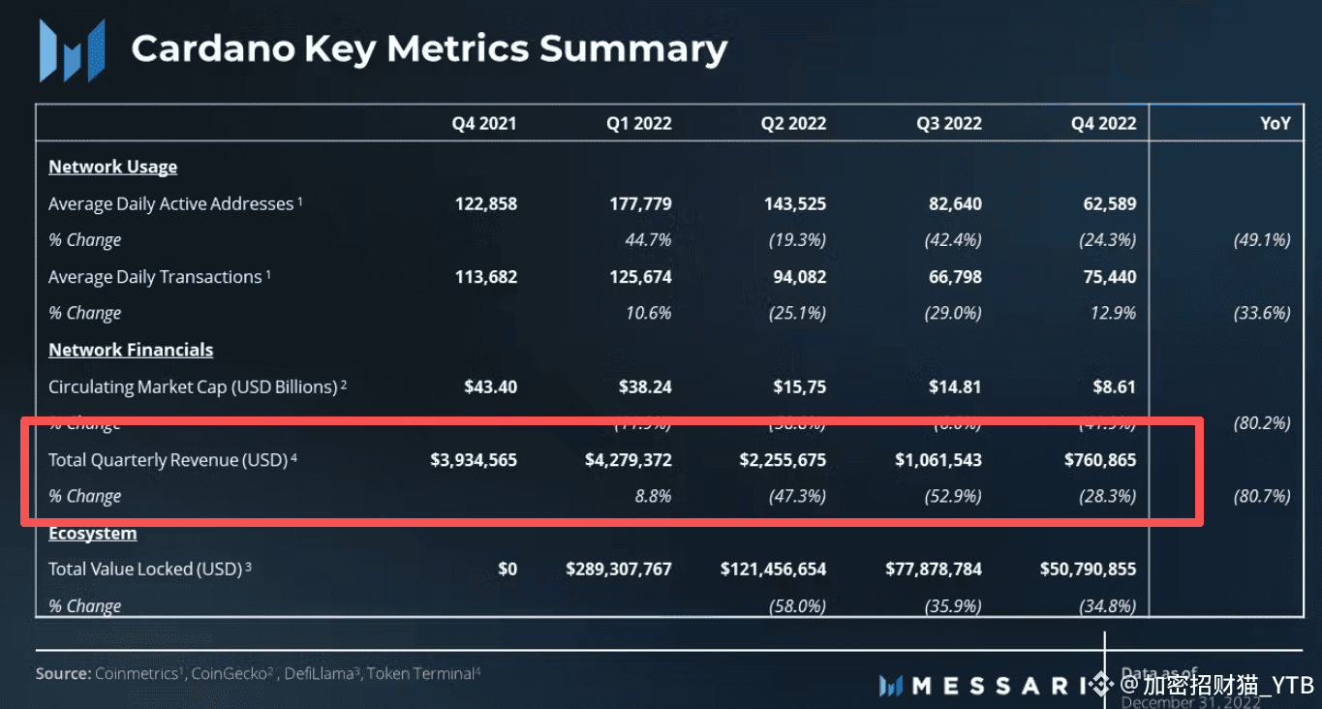Click the Q3 2022 column header
The image size is (1322, 709).
pos(949,123)
